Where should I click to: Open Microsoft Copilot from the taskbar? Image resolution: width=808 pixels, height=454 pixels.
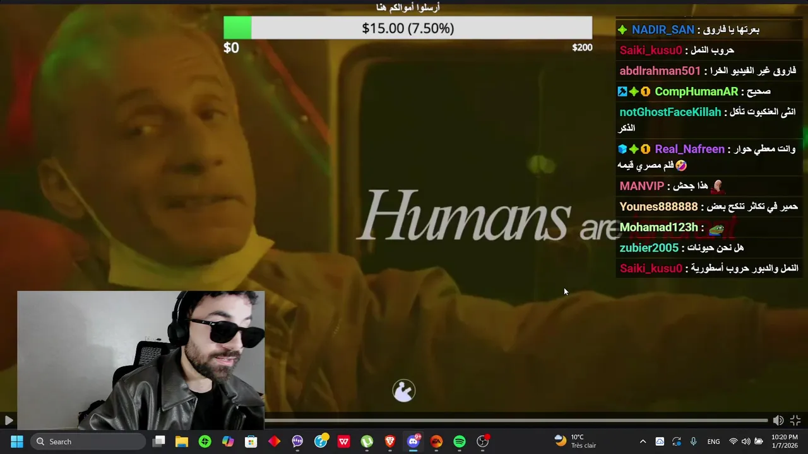click(228, 441)
